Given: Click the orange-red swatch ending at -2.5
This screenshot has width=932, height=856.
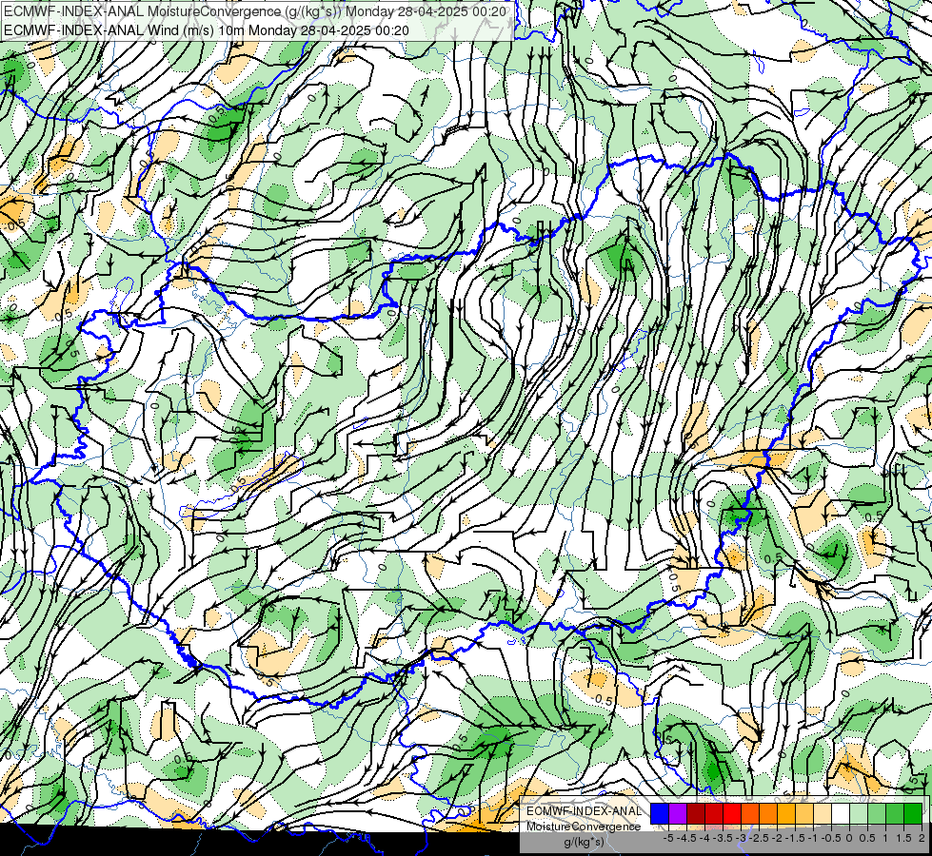Looking at the screenshot, I should 750,813.
